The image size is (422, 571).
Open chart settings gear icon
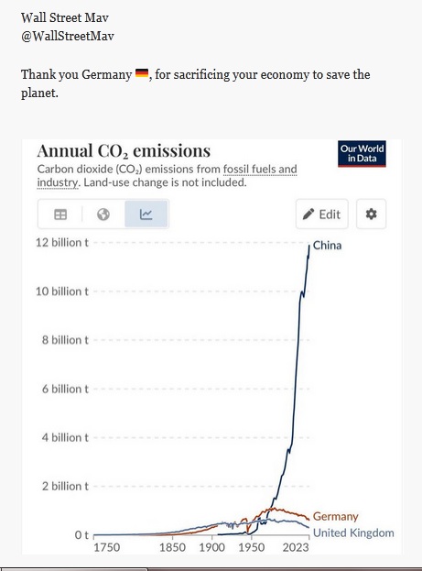click(371, 214)
